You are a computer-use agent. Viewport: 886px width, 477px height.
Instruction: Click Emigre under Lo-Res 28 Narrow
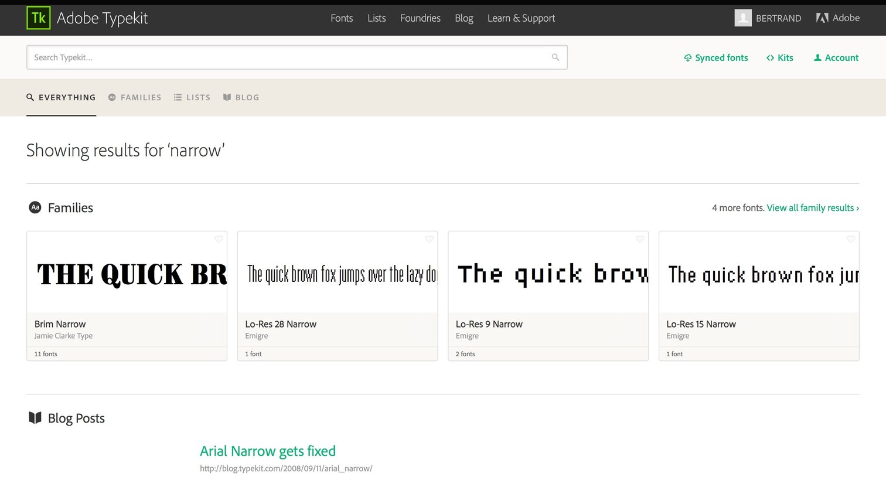click(257, 336)
